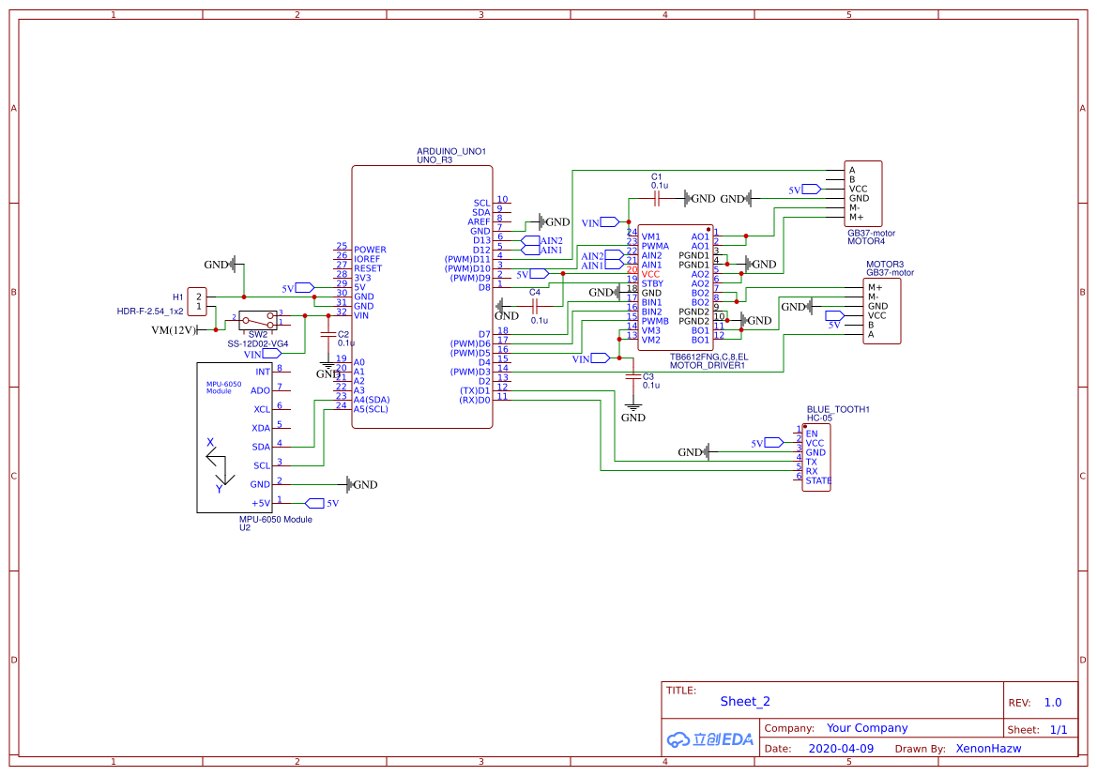
Task: Click the XenonHazw drawn-by name
Action: pos(988,748)
